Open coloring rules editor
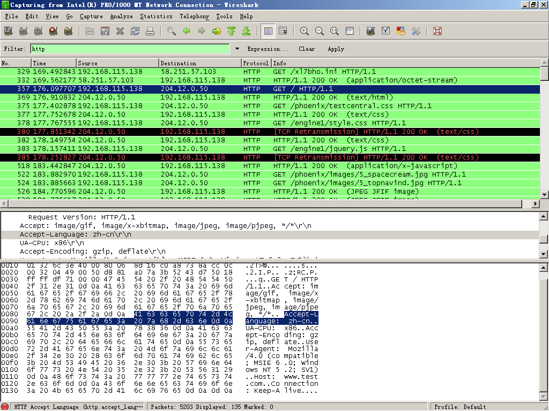 click(401, 31)
